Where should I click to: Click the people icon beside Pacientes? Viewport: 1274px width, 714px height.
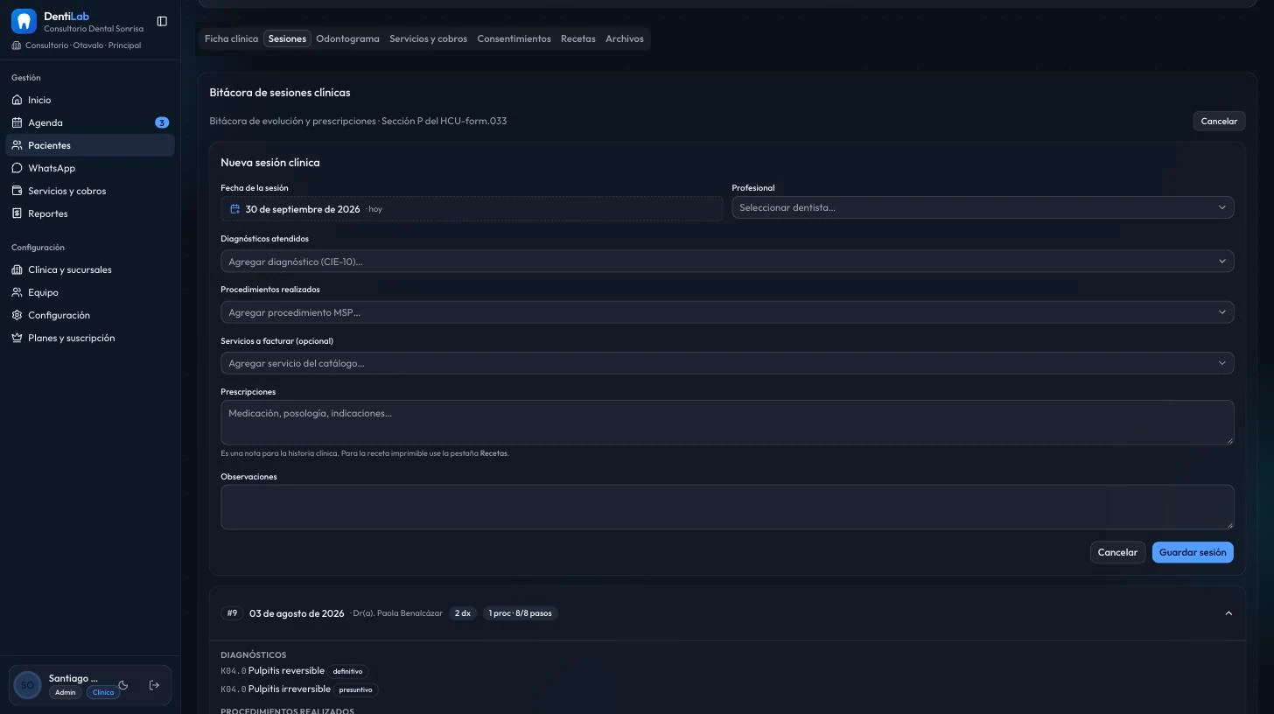[x=17, y=145]
